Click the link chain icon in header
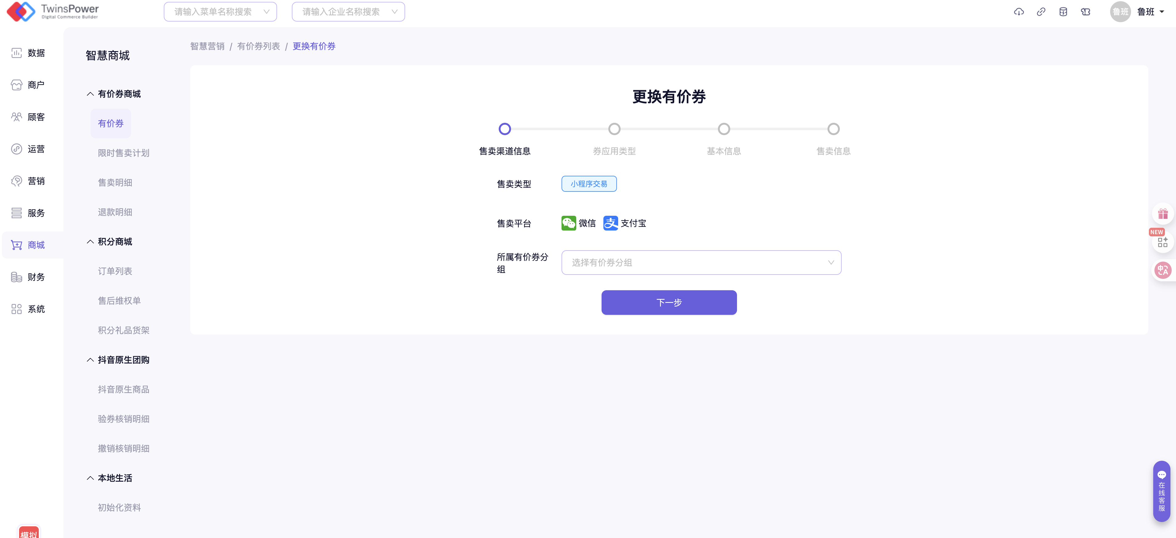Screen dimensions: 1176x538 point(1041,12)
